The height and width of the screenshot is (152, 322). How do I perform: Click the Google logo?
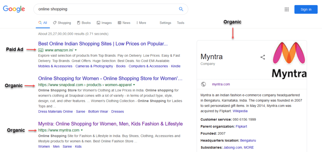(14, 9)
